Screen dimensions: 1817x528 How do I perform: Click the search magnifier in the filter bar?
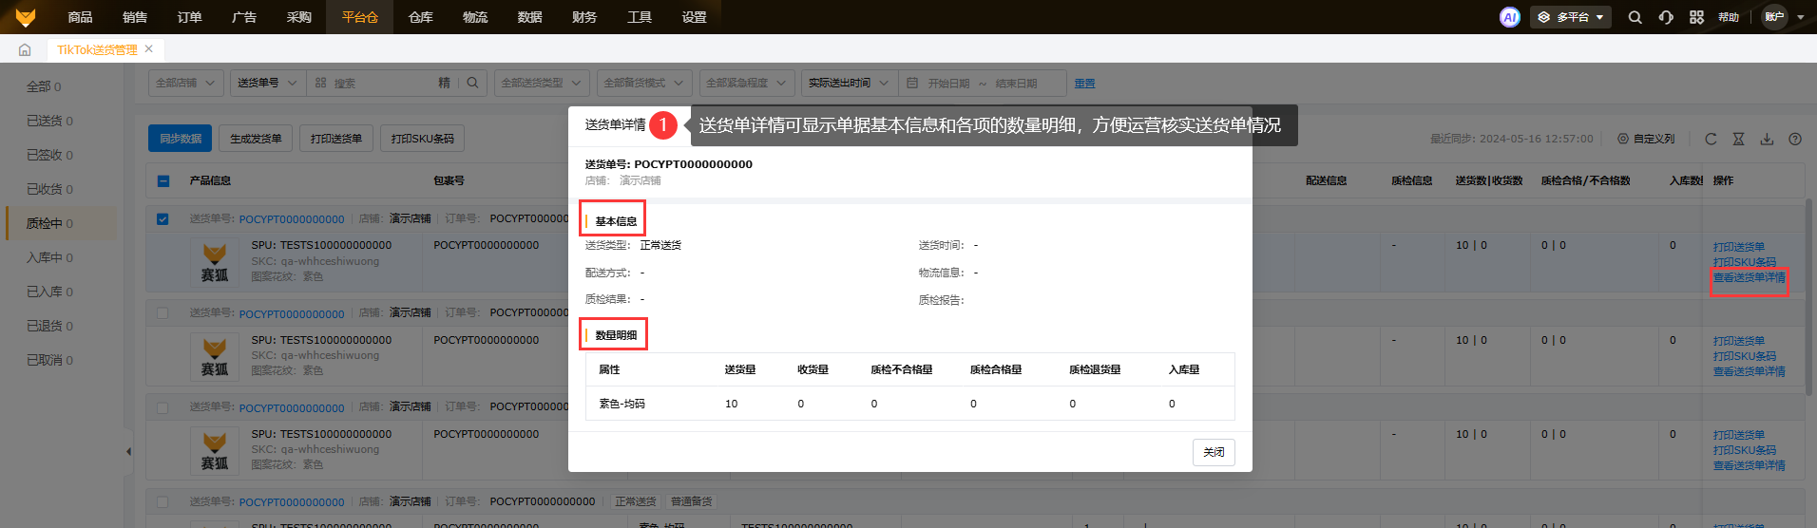(x=472, y=83)
